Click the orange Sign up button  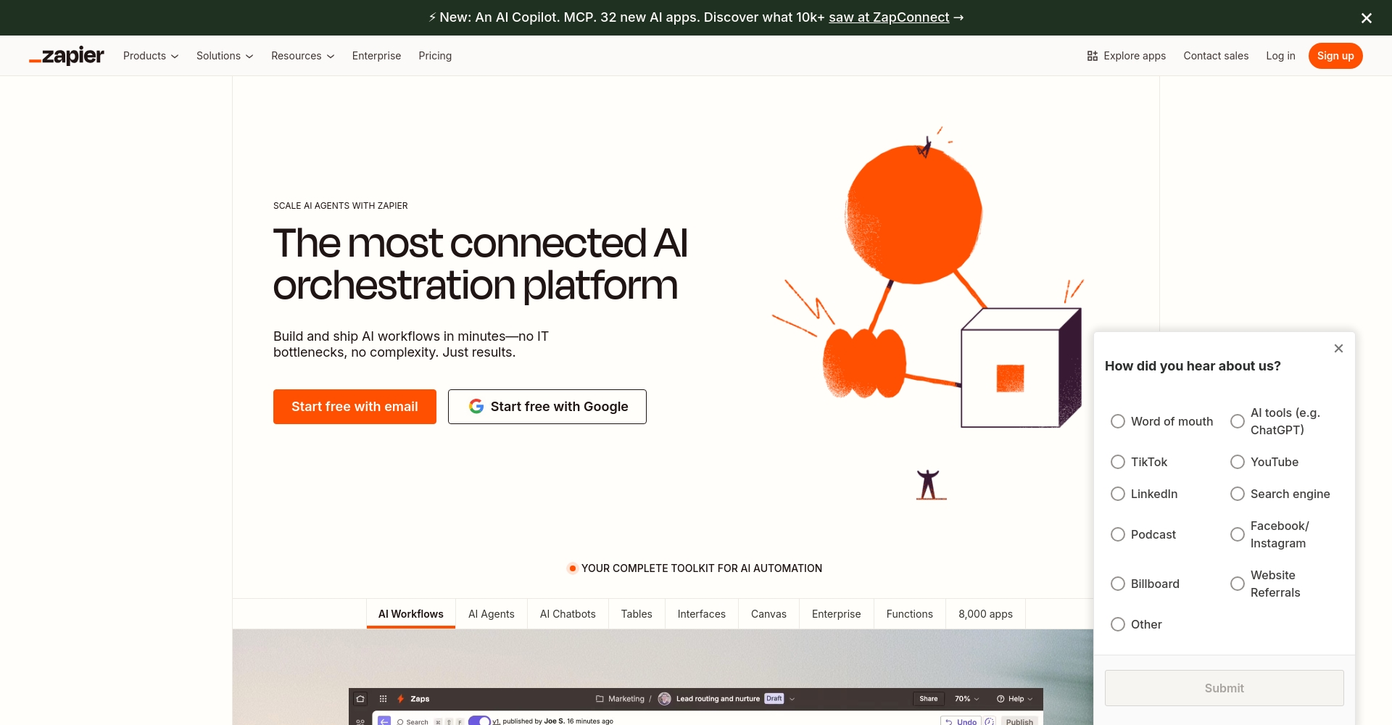tap(1335, 56)
